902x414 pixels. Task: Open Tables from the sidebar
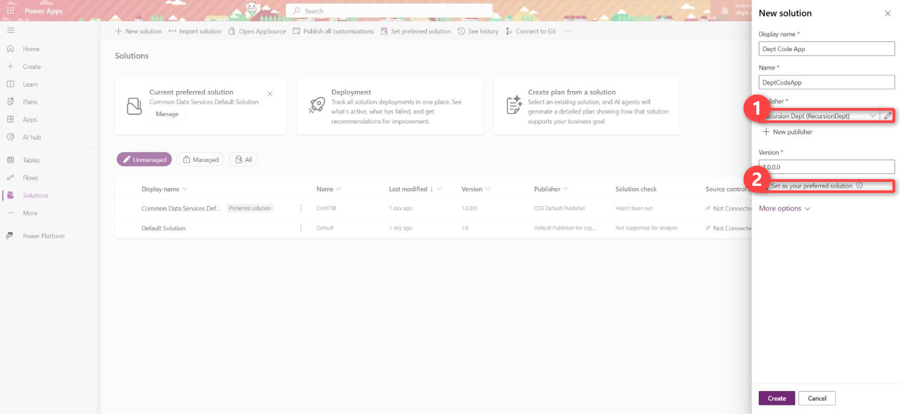(x=31, y=160)
